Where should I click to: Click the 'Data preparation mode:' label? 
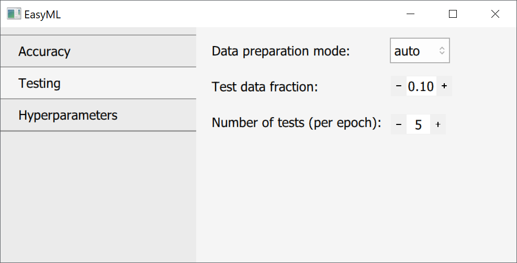point(280,51)
